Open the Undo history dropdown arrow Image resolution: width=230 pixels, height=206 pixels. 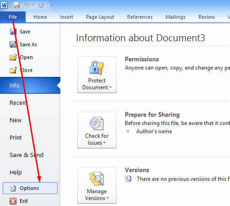pos(33,5)
